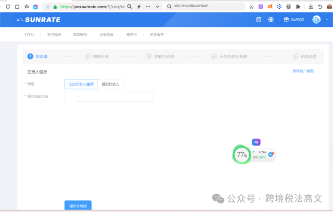Click the magnifier icon in the address bar
This screenshot has width=333, height=212.
coord(129,7)
